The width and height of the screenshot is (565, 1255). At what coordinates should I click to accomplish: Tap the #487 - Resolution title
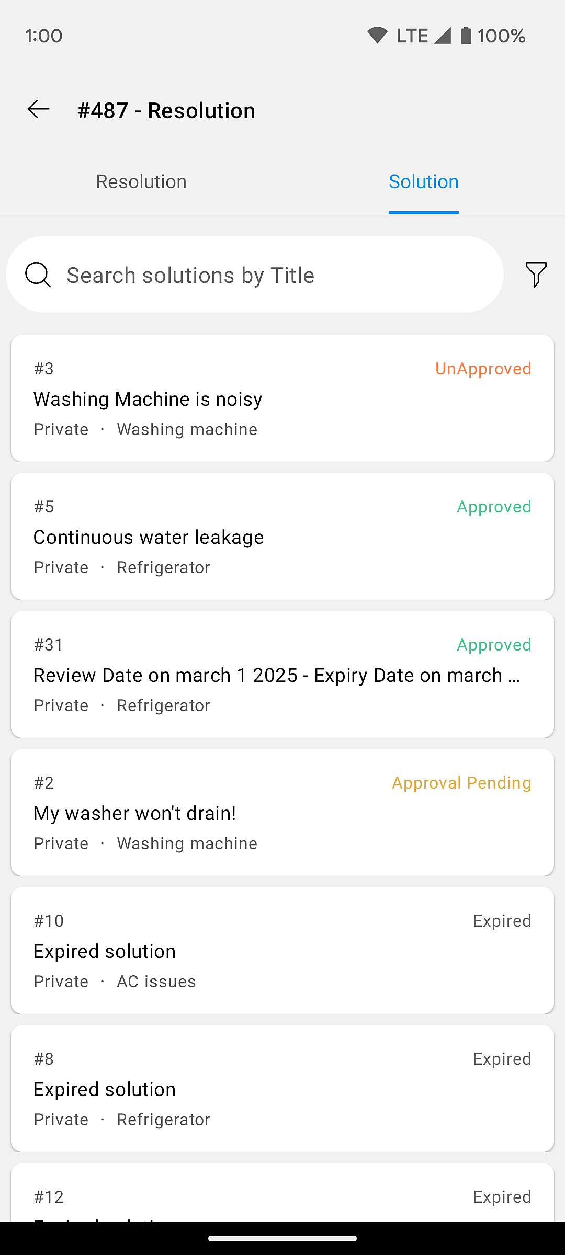coord(166,110)
